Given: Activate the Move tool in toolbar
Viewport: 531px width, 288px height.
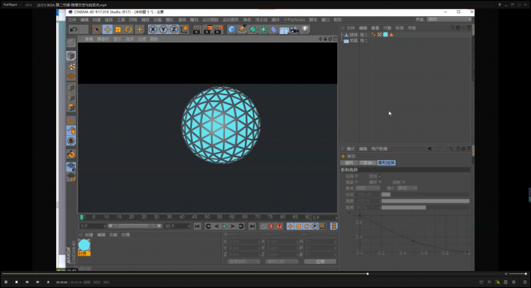Looking at the screenshot, I should [x=108, y=30].
